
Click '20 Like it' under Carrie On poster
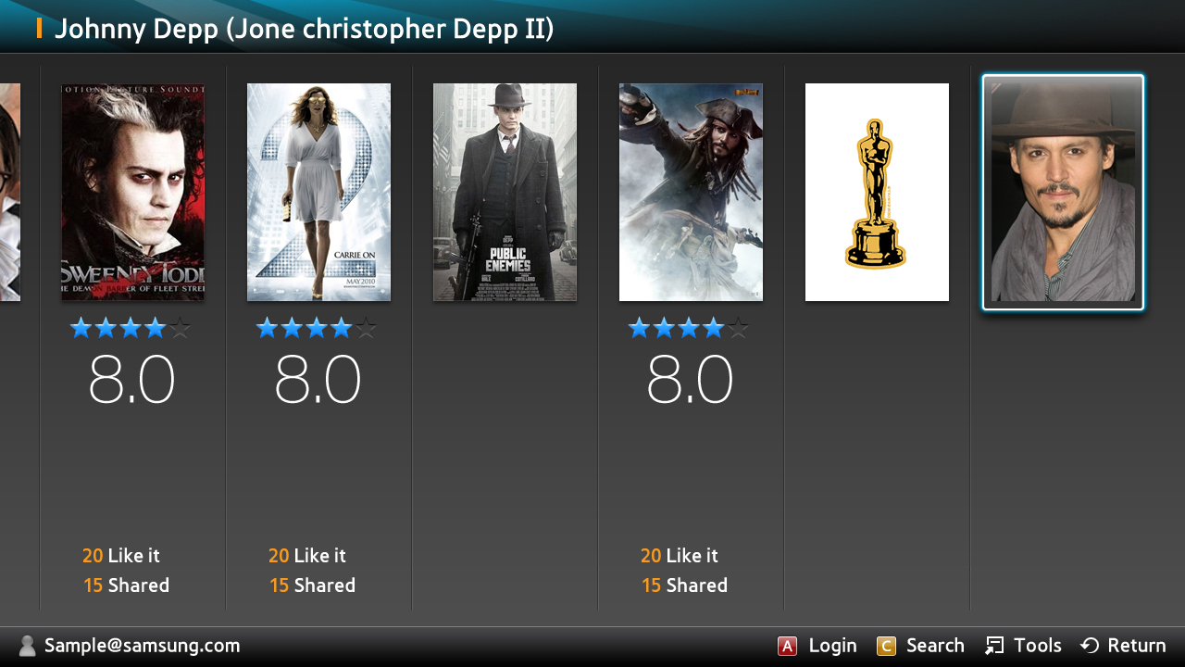click(307, 556)
